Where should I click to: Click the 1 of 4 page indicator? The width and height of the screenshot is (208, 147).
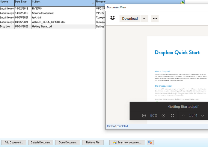[x=193, y=116]
